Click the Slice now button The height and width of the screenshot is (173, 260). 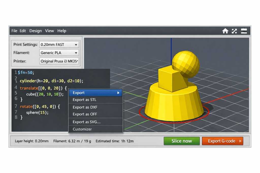(182, 141)
